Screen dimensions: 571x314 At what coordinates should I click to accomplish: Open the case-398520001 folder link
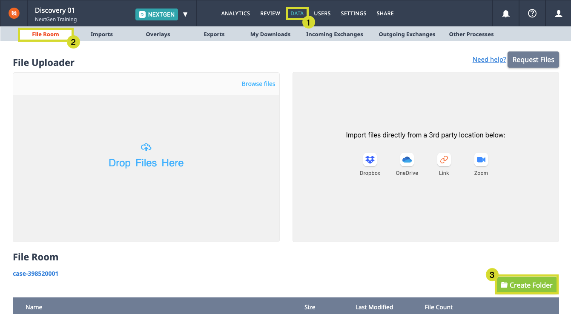tap(36, 274)
